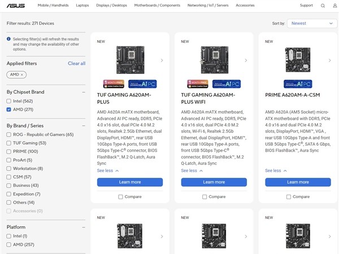The width and height of the screenshot is (339, 254).
Task: Click Advanced AI PC badge on A620AM-PLUS WIFI
Action: [227, 84]
